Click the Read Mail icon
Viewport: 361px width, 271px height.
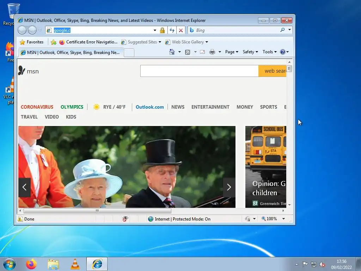click(x=202, y=52)
